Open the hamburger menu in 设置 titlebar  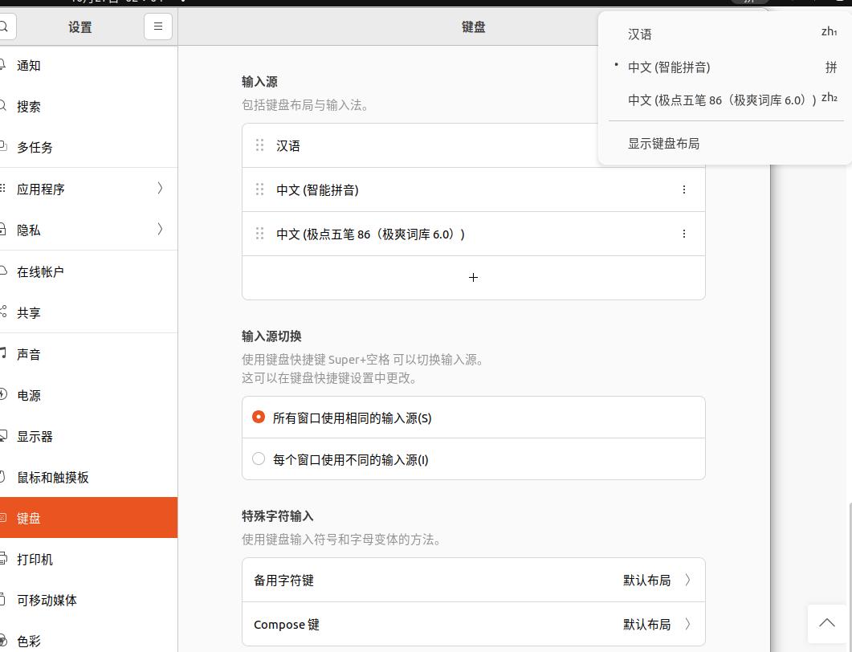(x=157, y=26)
